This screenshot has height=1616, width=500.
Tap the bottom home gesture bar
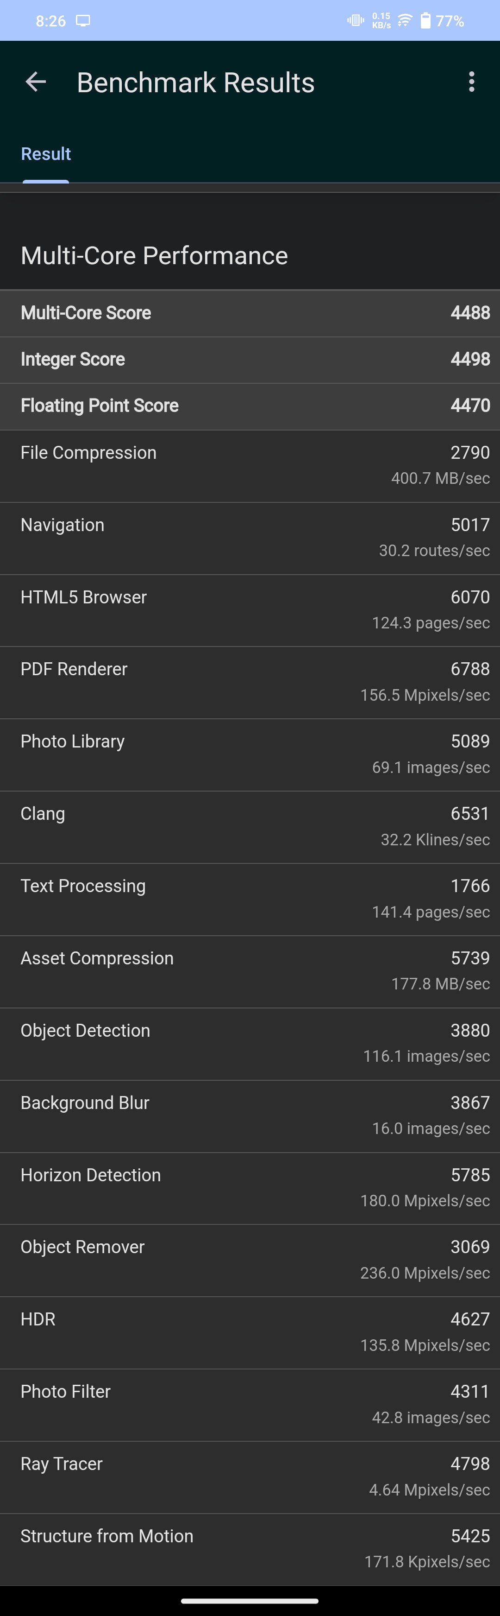click(250, 1600)
